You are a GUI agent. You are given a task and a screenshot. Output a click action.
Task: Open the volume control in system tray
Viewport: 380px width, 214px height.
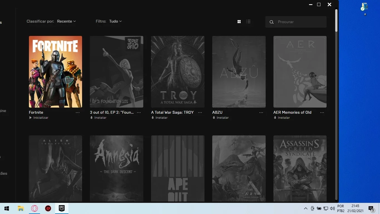click(x=332, y=208)
